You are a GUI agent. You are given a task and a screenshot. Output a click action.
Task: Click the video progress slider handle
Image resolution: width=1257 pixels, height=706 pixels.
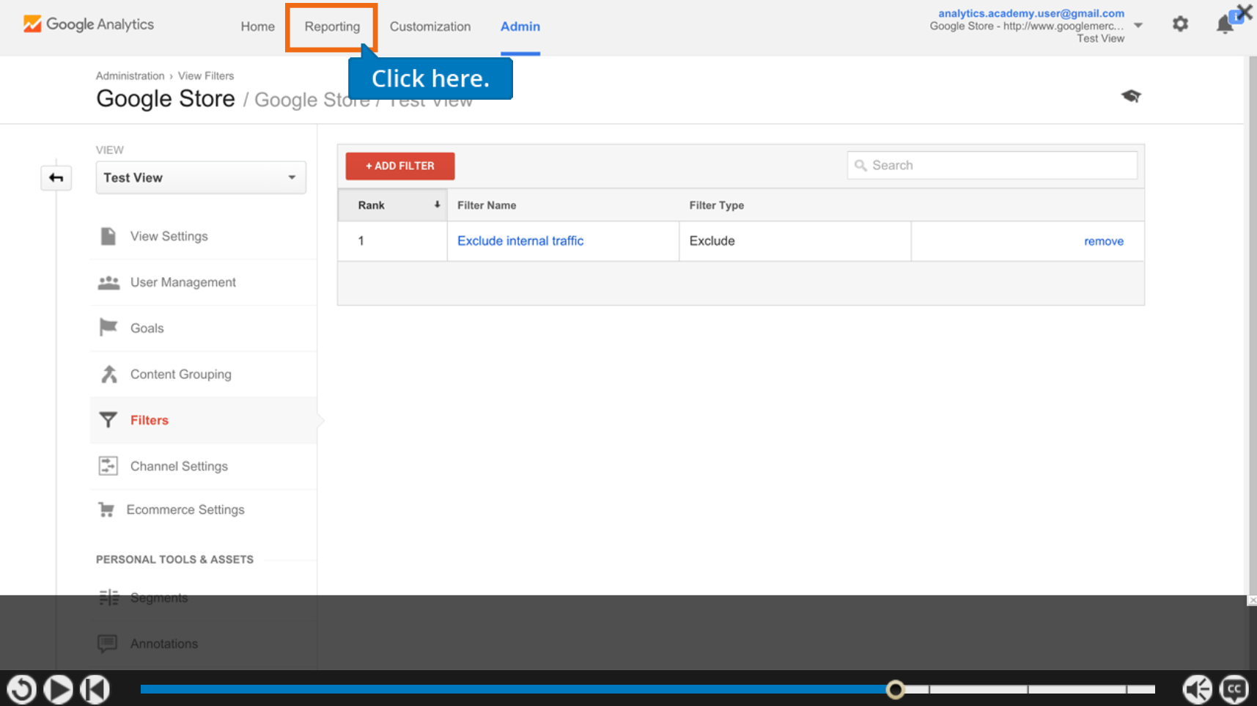tap(895, 689)
